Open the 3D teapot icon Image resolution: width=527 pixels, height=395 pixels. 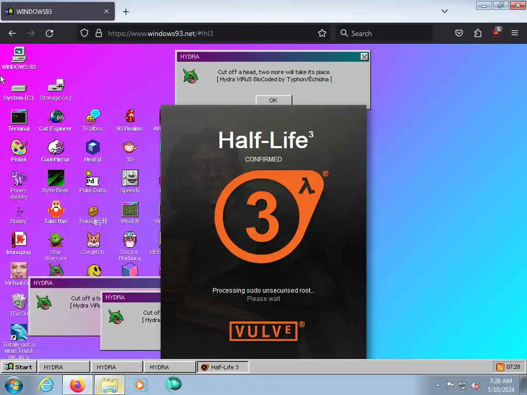130,151
